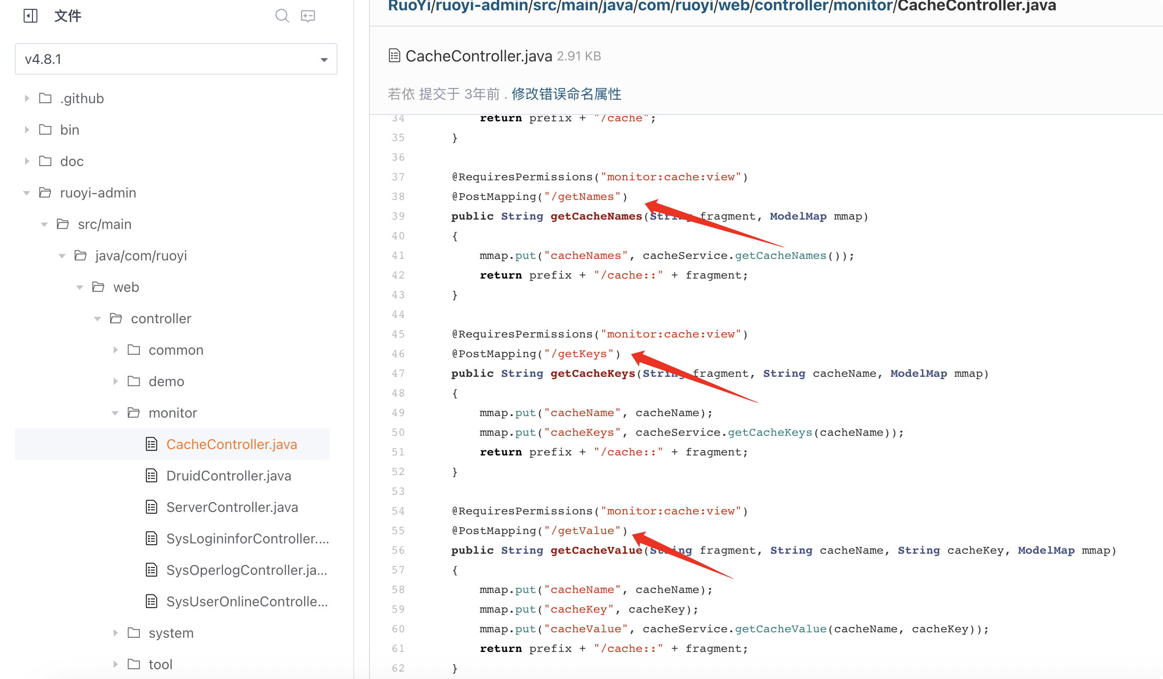Expand the bin folder arrow
The image size is (1163, 679).
pos(27,130)
